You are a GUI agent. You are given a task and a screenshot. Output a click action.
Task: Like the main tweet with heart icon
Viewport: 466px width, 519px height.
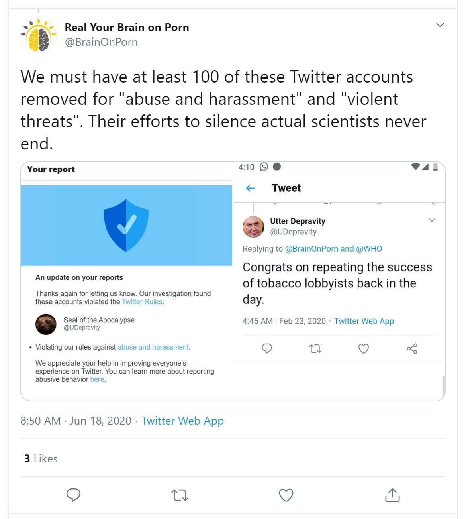[286, 495]
